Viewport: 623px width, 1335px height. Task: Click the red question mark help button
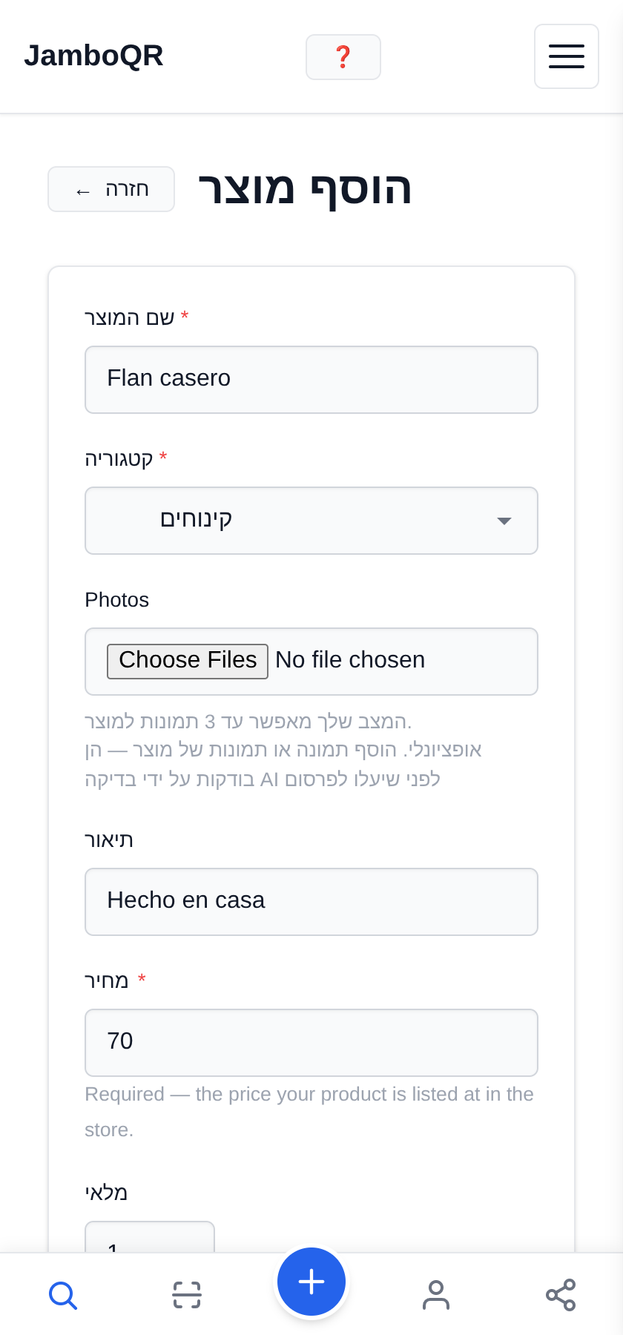(x=343, y=57)
